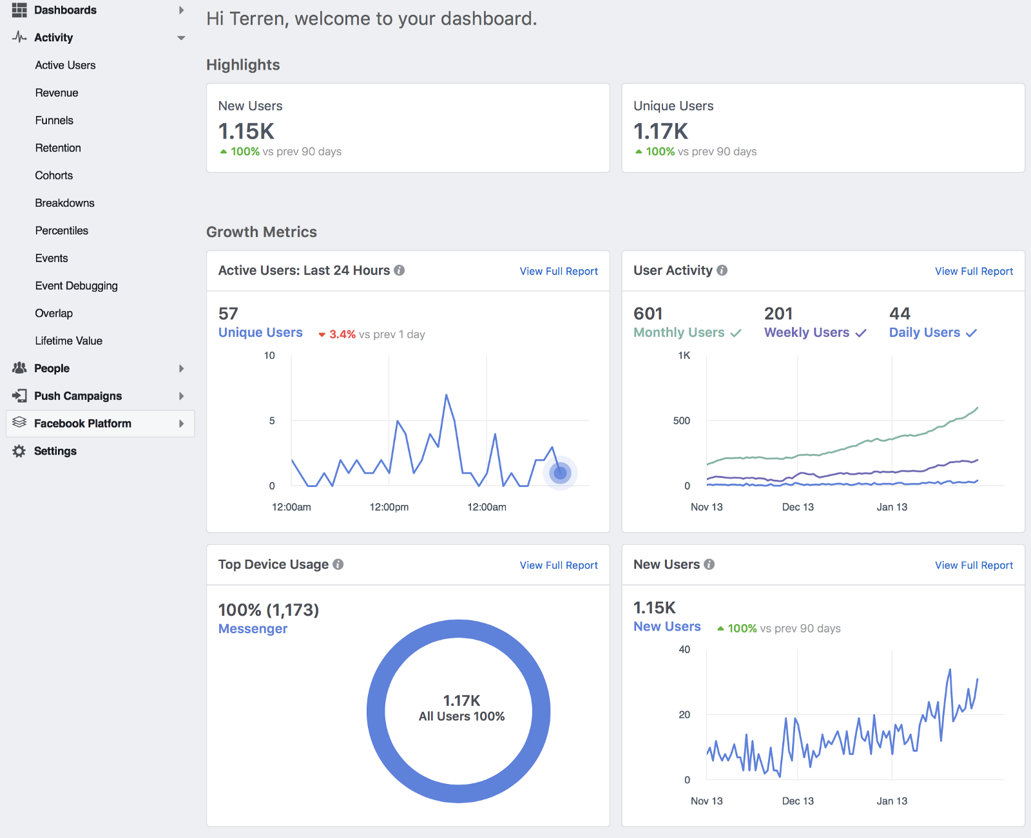Click info icon next to Top Device Usage
Screen dimensions: 1031x838
tap(338, 564)
